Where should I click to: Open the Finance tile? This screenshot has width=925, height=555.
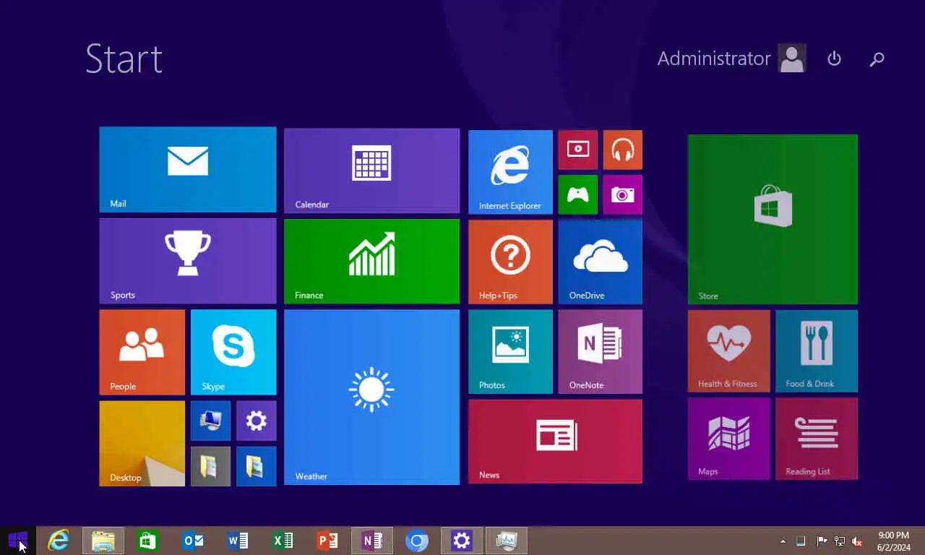[x=371, y=262]
